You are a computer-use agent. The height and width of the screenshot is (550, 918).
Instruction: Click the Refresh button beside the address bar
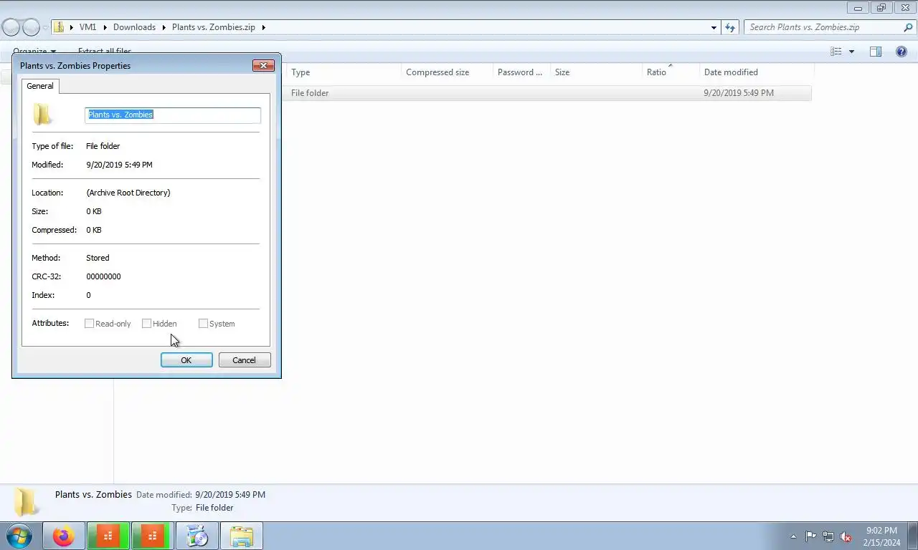(x=730, y=27)
